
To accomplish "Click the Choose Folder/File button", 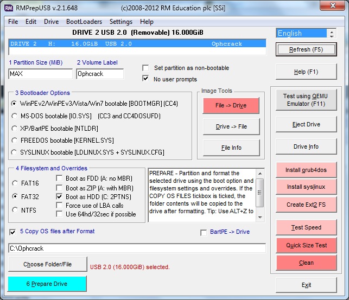I will coord(47,264).
